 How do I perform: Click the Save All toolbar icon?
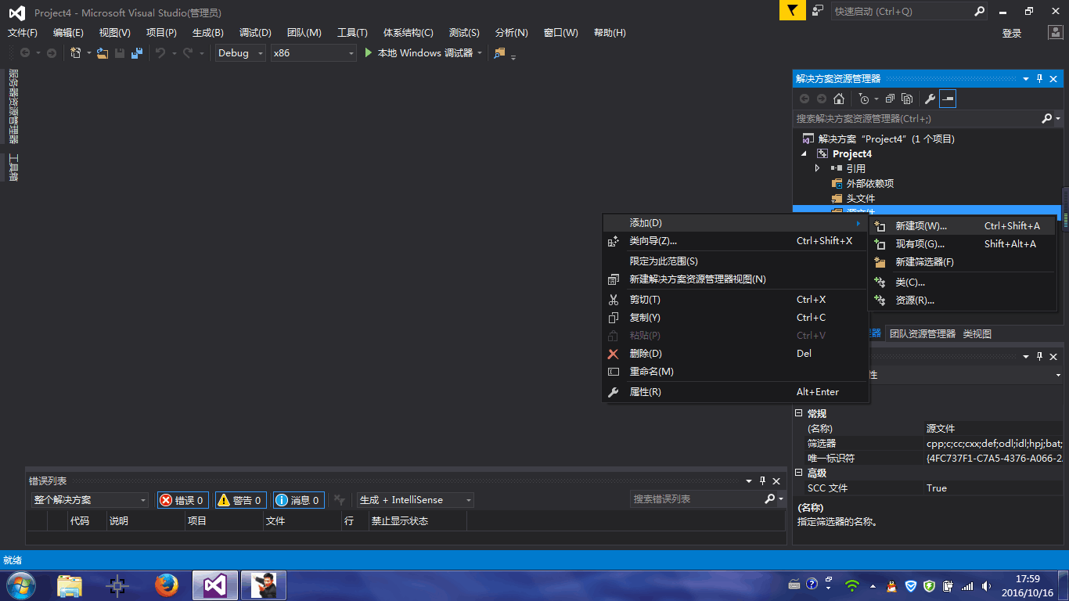137,53
